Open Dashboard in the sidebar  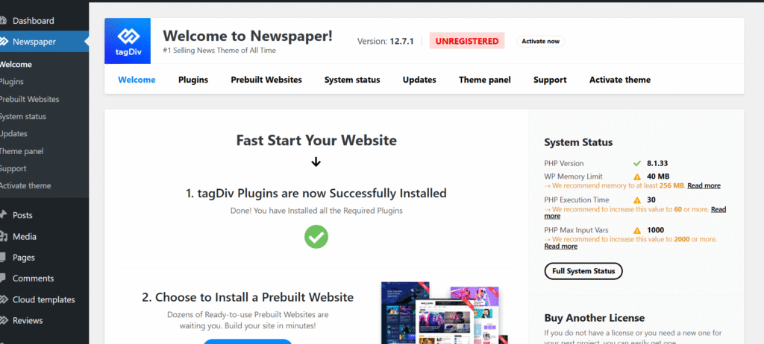(x=33, y=21)
